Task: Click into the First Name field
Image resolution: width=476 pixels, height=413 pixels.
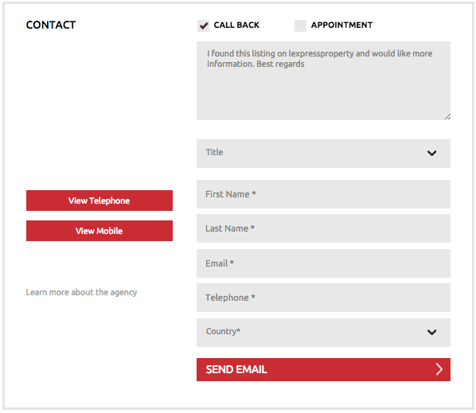Action: pos(323,194)
